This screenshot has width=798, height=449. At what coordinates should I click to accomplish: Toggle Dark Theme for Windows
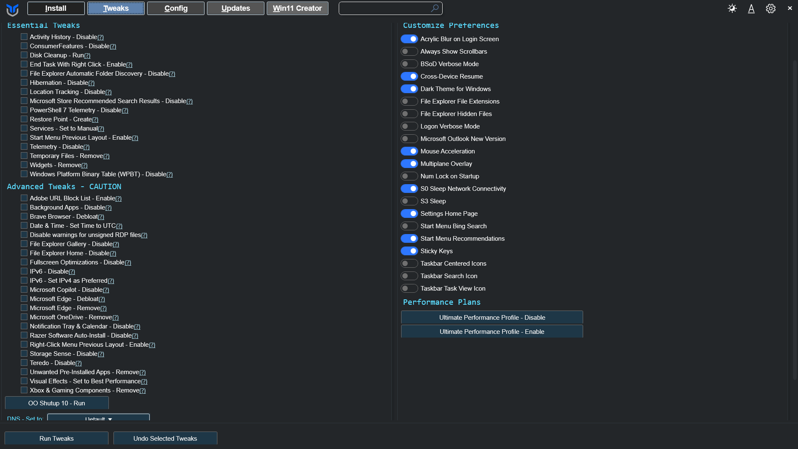point(409,89)
